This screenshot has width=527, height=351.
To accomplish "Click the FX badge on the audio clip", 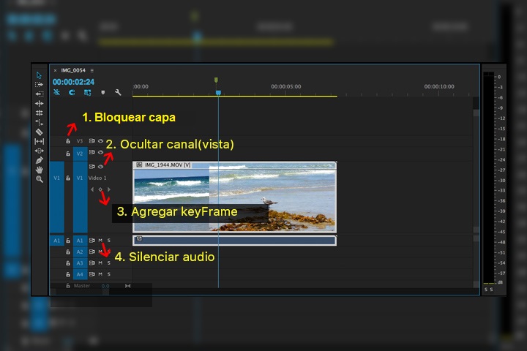I will pos(139,239).
